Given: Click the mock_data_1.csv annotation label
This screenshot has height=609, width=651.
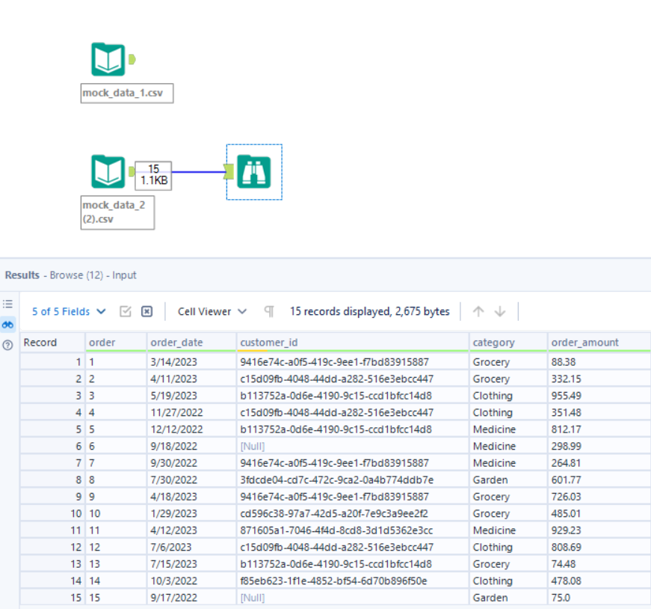Looking at the screenshot, I should coord(126,94).
